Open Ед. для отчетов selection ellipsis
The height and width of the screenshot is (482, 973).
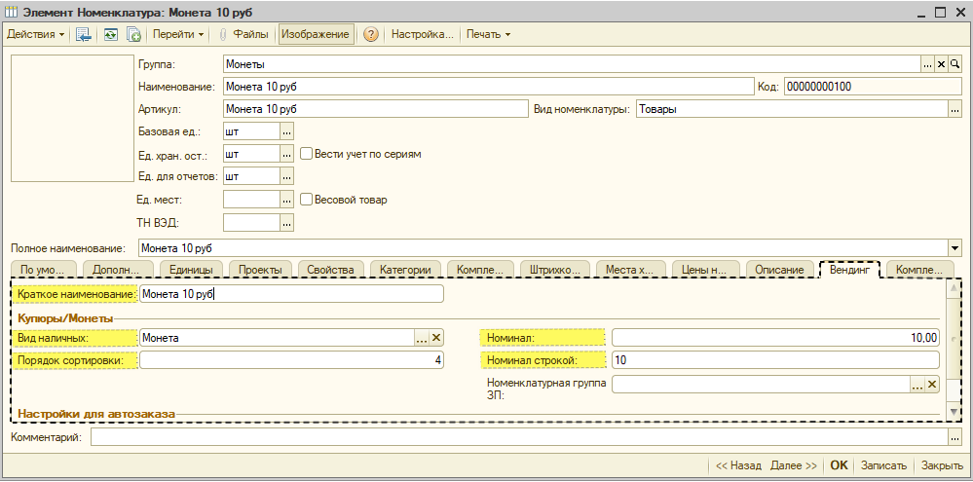[286, 177]
